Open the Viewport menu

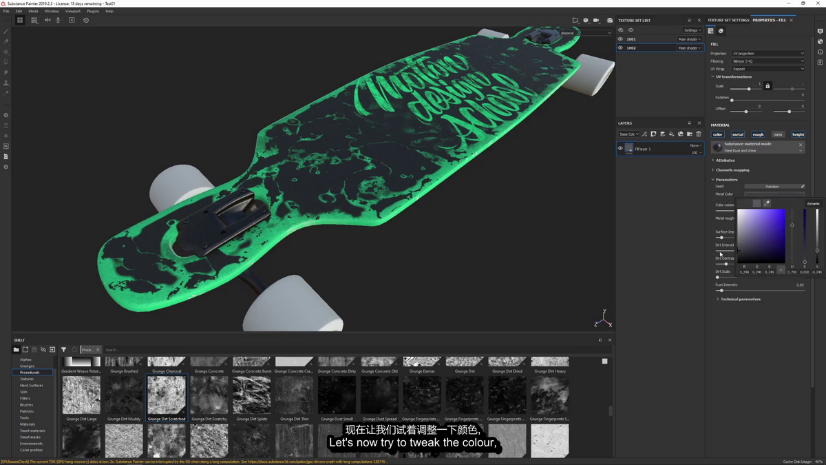(x=73, y=11)
